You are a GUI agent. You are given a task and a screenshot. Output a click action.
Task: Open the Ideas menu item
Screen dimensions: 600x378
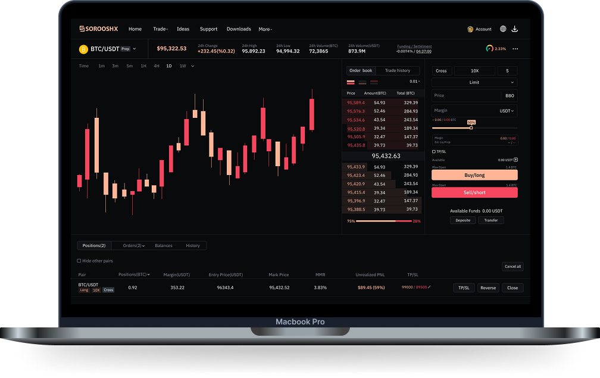pos(183,29)
